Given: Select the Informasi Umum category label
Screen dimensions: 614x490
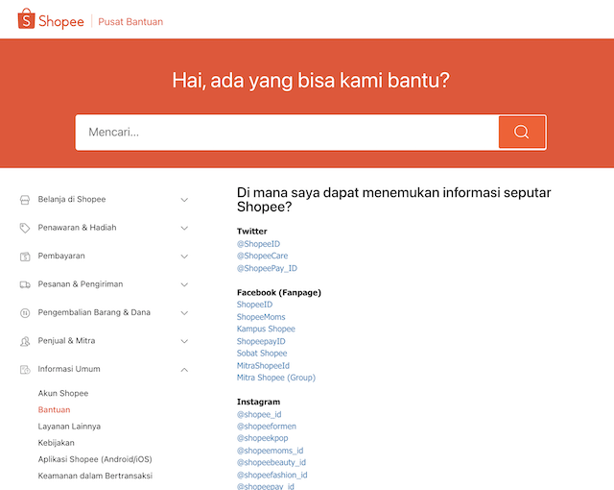Looking at the screenshot, I should click(x=69, y=369).
